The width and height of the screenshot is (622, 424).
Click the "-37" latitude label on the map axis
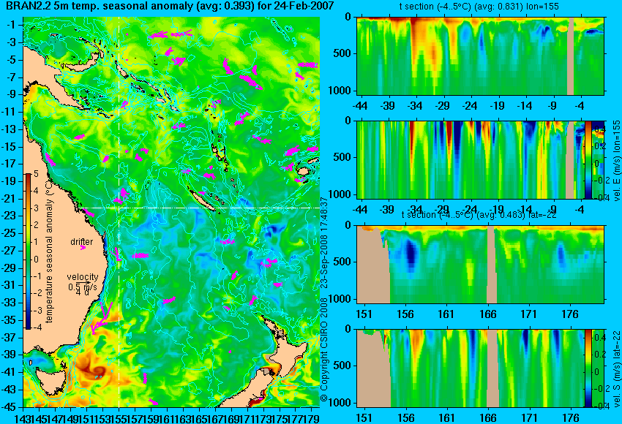point(9,338)
